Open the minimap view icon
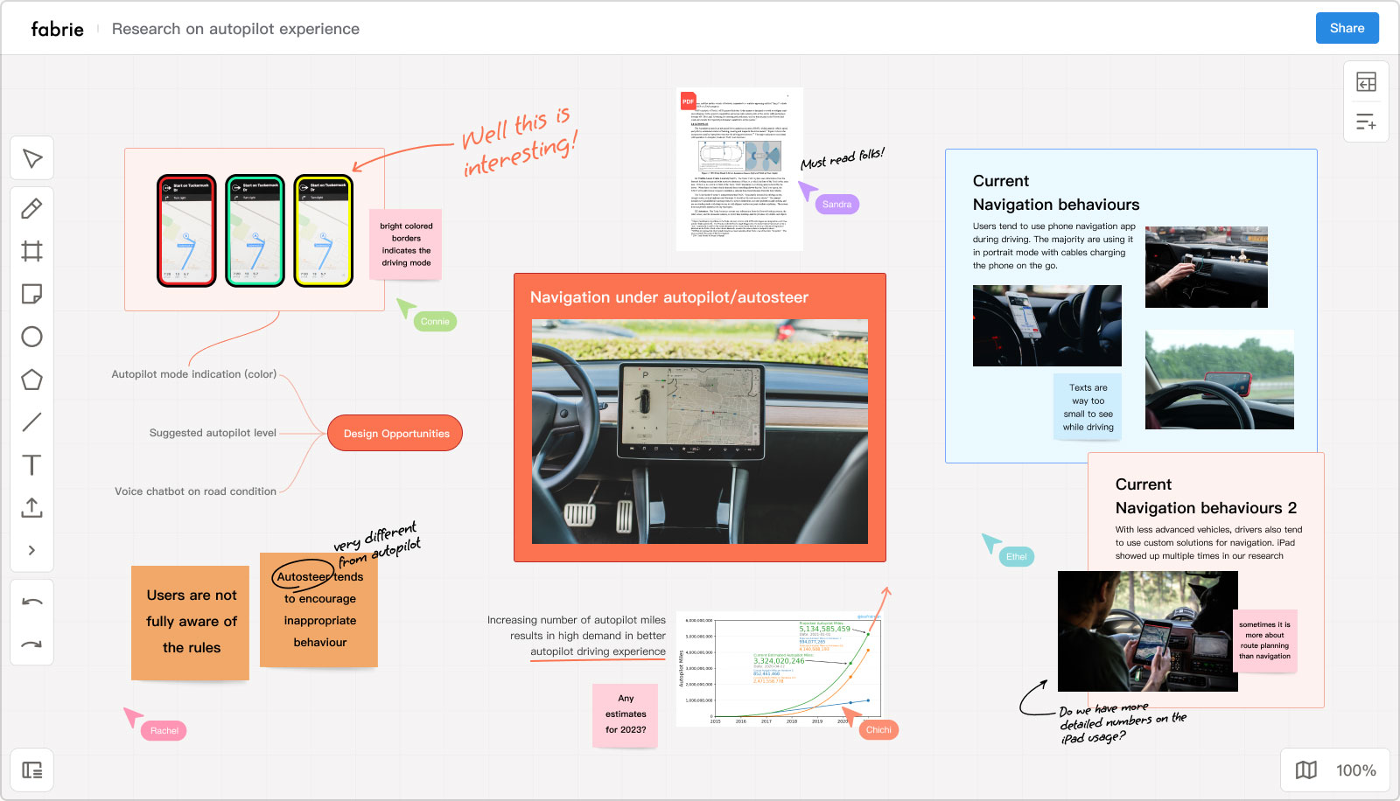1400x801 pixels. coord(1306,770)
